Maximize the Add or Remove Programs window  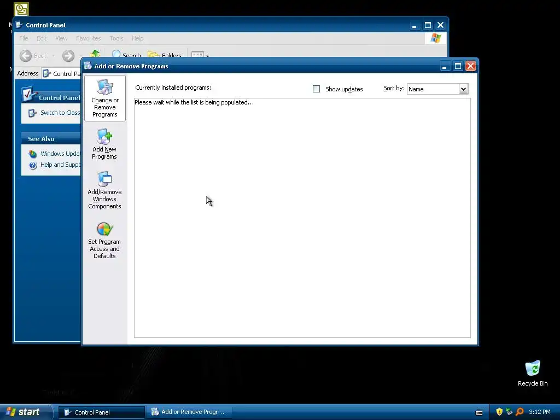pyautogui.click(x=458, y=66)
